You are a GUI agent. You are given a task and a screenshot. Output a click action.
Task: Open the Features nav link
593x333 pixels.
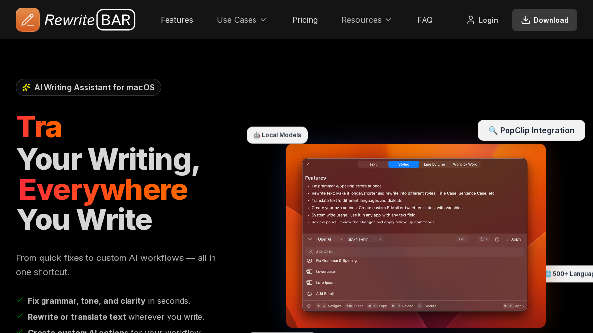coord(177,20)
